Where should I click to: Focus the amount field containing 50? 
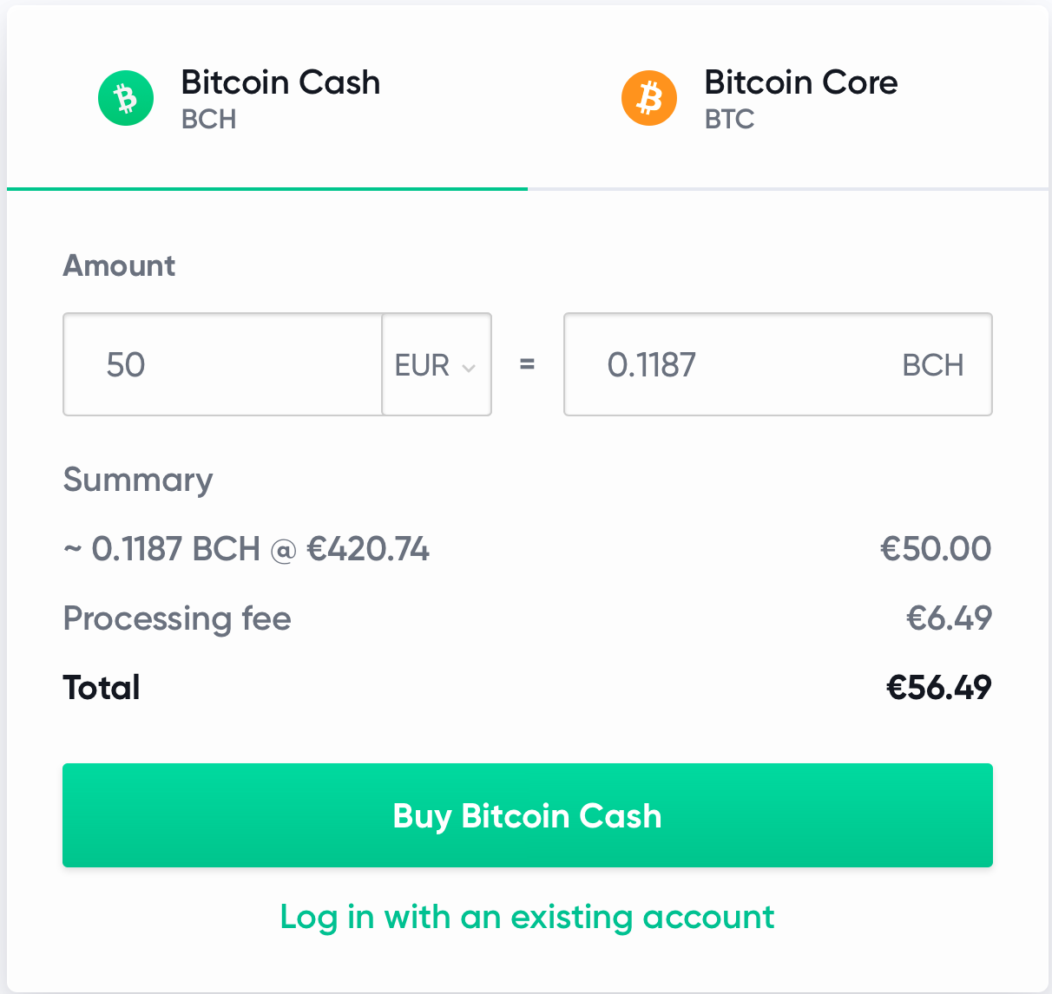click(x=223, y=364)
